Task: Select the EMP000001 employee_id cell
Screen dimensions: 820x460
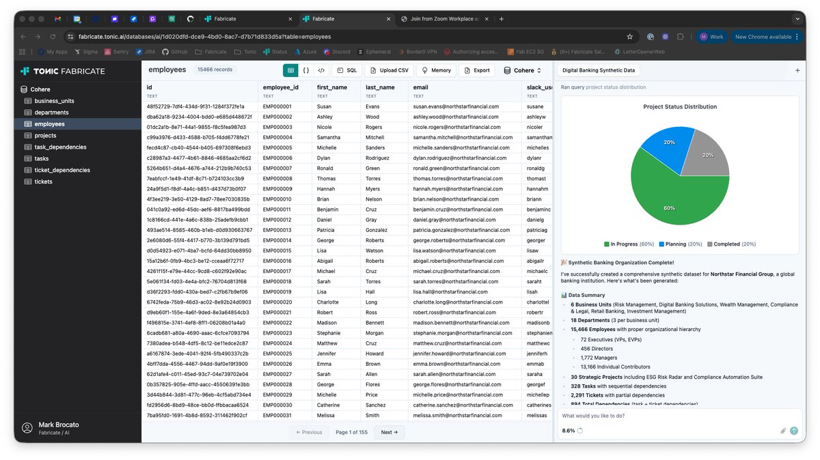Action: pyautogui.click(x=285, y=106)
